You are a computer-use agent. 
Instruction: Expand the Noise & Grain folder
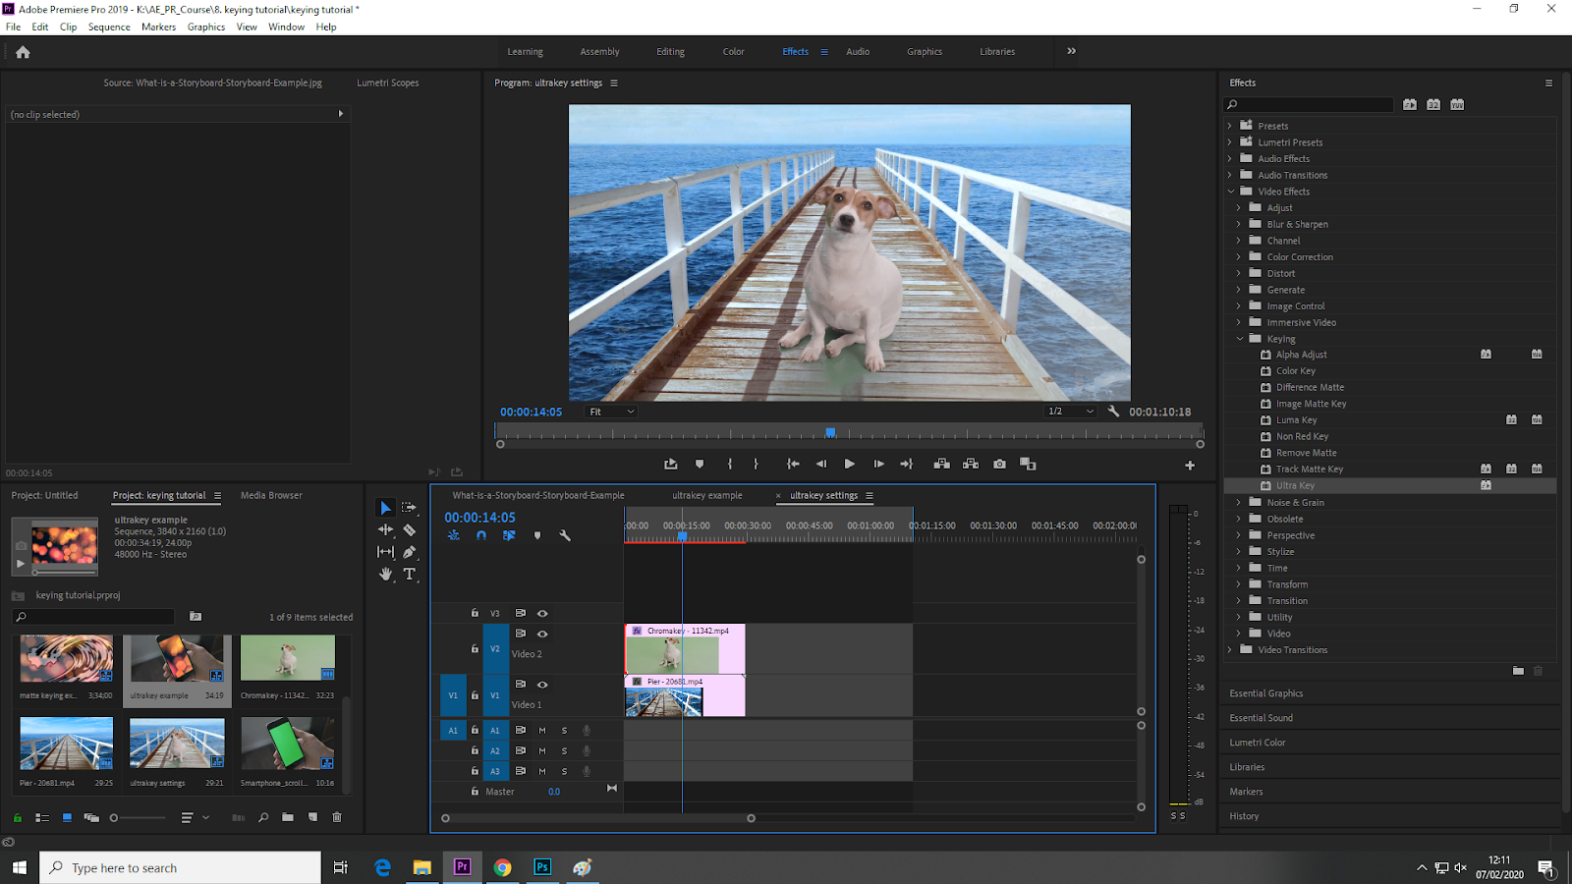1239,503
